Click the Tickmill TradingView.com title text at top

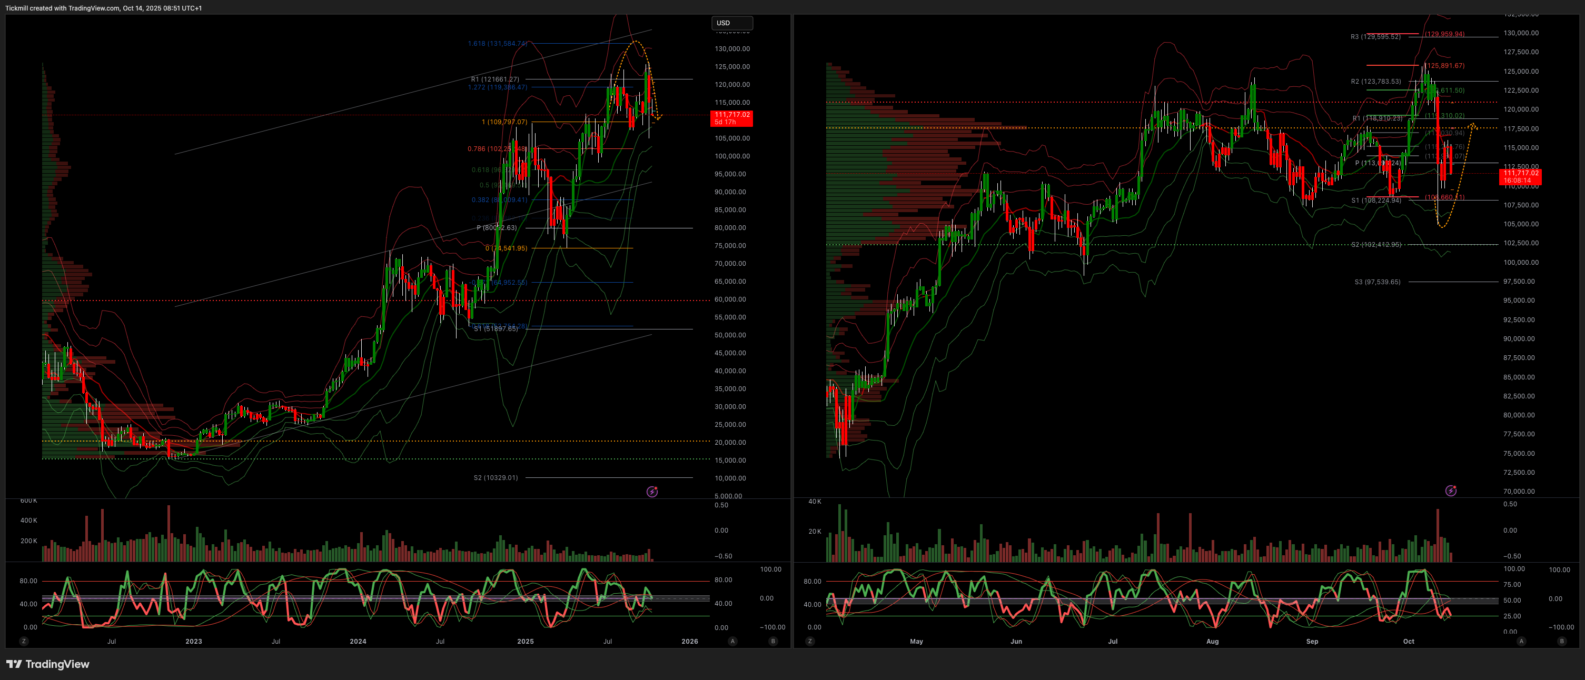(103, 8)
